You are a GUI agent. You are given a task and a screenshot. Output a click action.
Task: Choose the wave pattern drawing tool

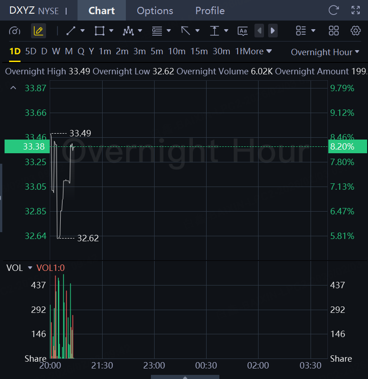coord(128,31)
